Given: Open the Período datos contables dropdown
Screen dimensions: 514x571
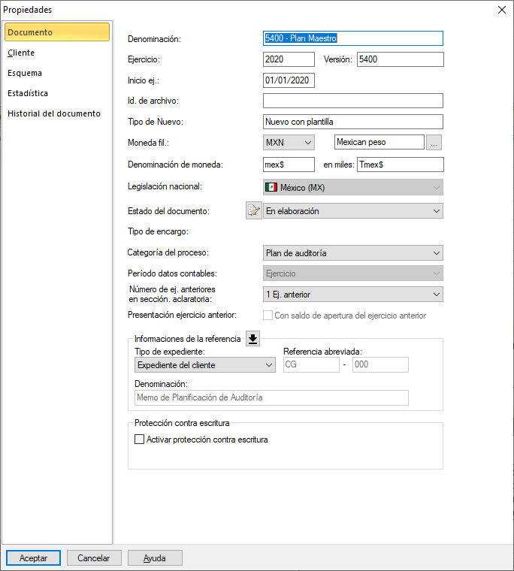Looking at the screenshot, I should pyautogui.click(x=353, y=273).
